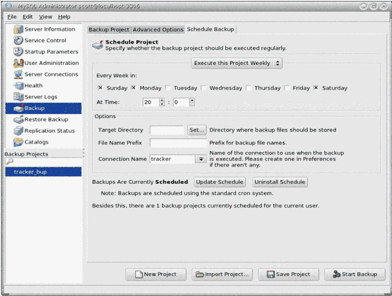This screenshot has height=296, width=392.
Task: Click the hour field showing 20
Action: (x=151, y=102)
